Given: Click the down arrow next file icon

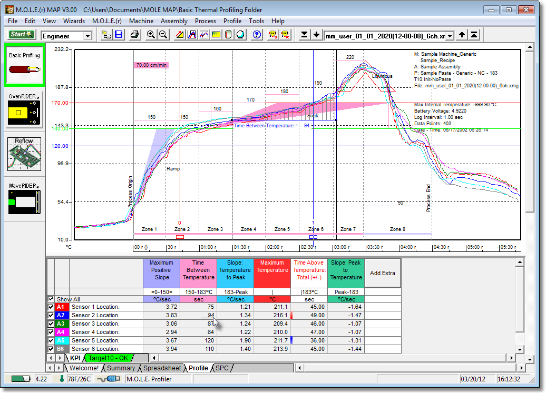Looking at the screenshot, I should 316,35.
